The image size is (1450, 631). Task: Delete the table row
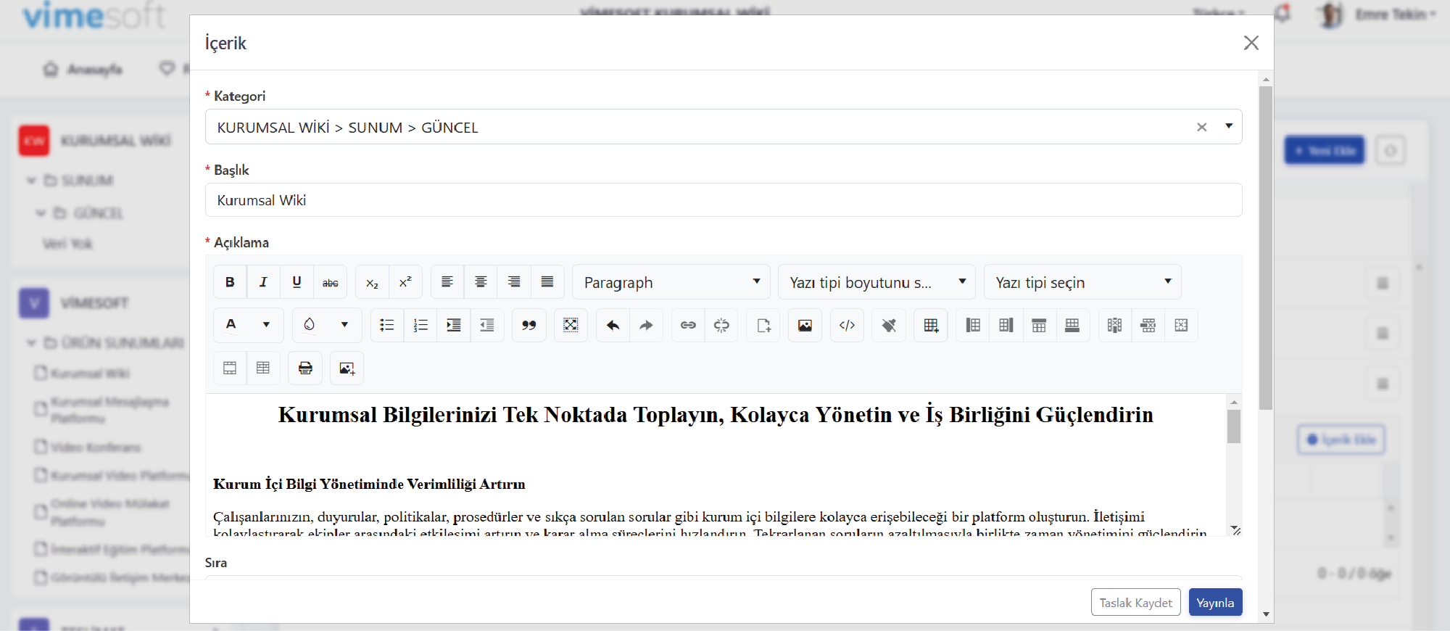[x=1148, y=325]
